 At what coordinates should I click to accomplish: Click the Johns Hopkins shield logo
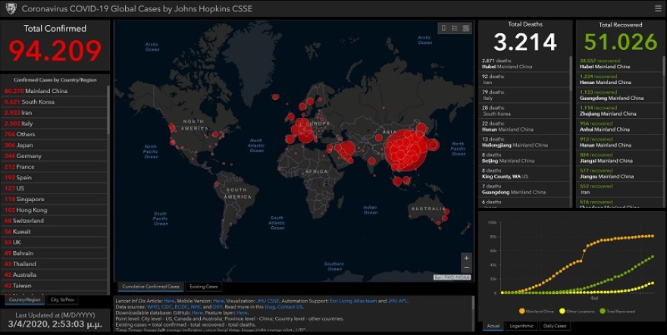tap(11, 9)
